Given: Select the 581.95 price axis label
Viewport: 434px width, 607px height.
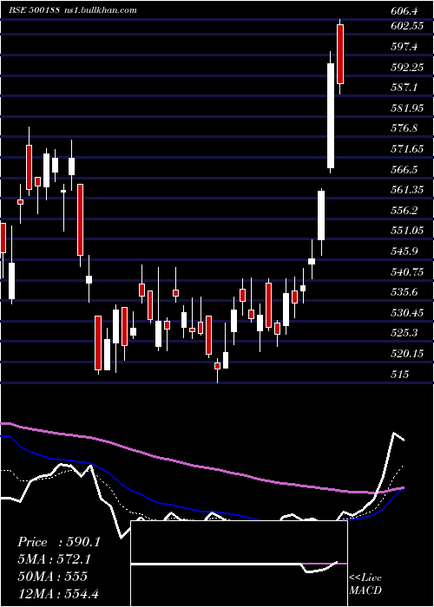Looking at the screenshot, I should pyautogui.click(x=407, y=108).
